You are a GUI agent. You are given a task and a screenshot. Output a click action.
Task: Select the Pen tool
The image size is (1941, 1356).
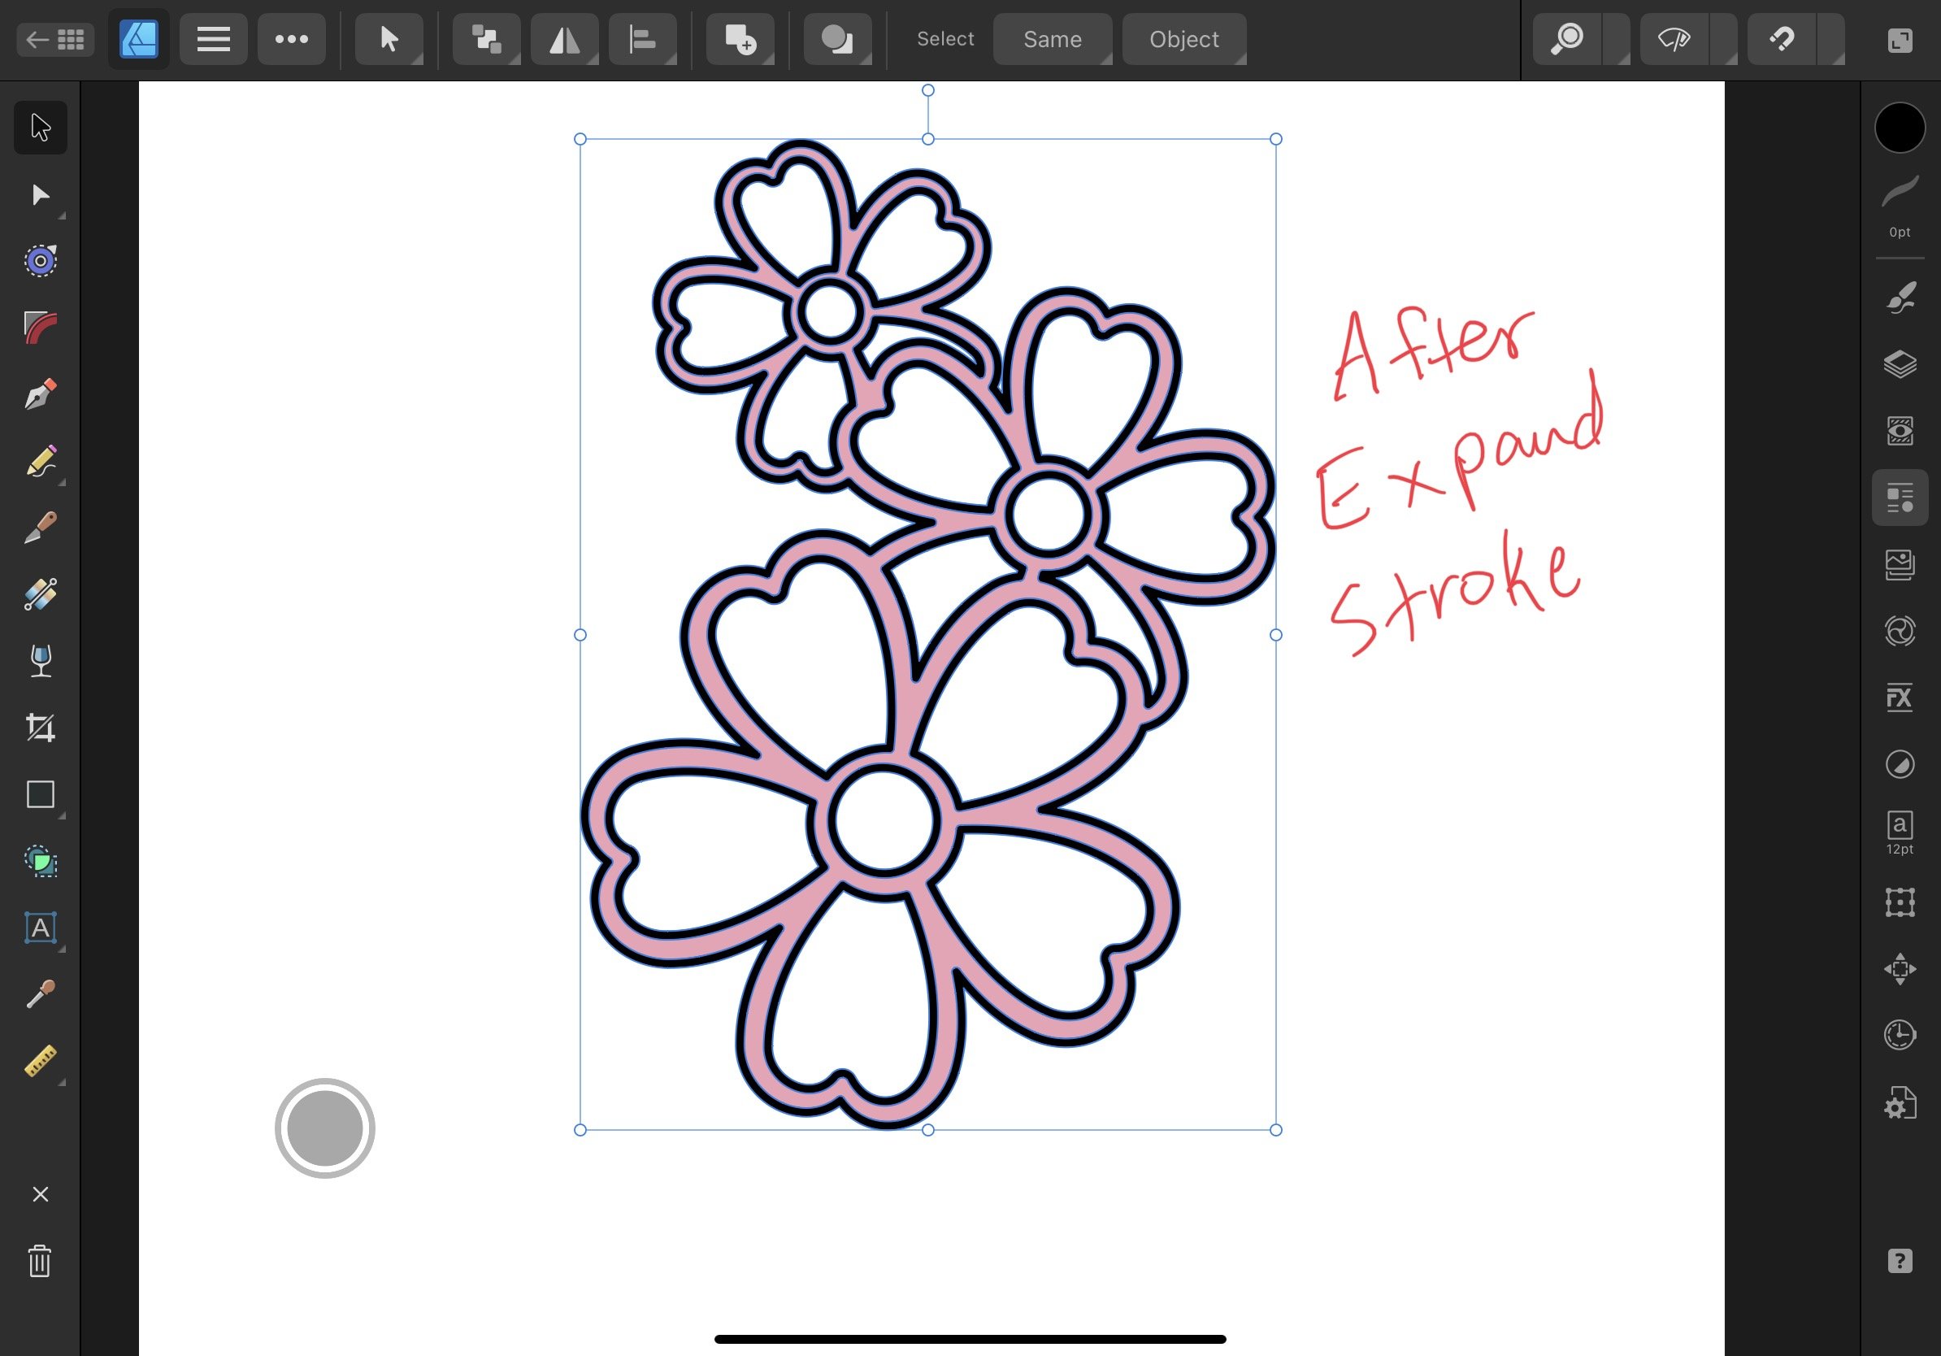[x=40, y=395]
